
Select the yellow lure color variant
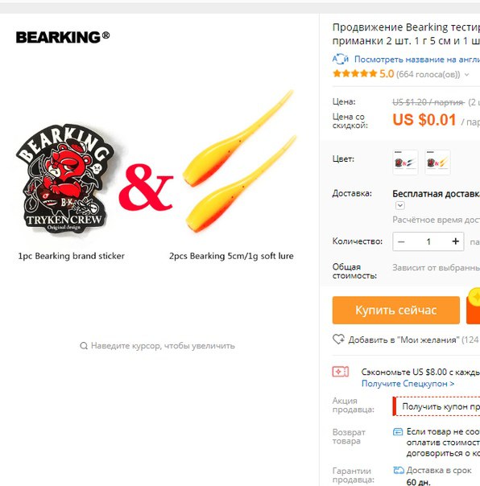[x=437, y=163]
